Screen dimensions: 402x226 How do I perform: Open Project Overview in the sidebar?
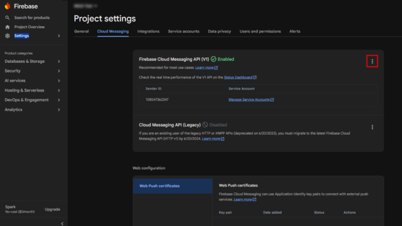pyautogui.click(x=29, y=27)
